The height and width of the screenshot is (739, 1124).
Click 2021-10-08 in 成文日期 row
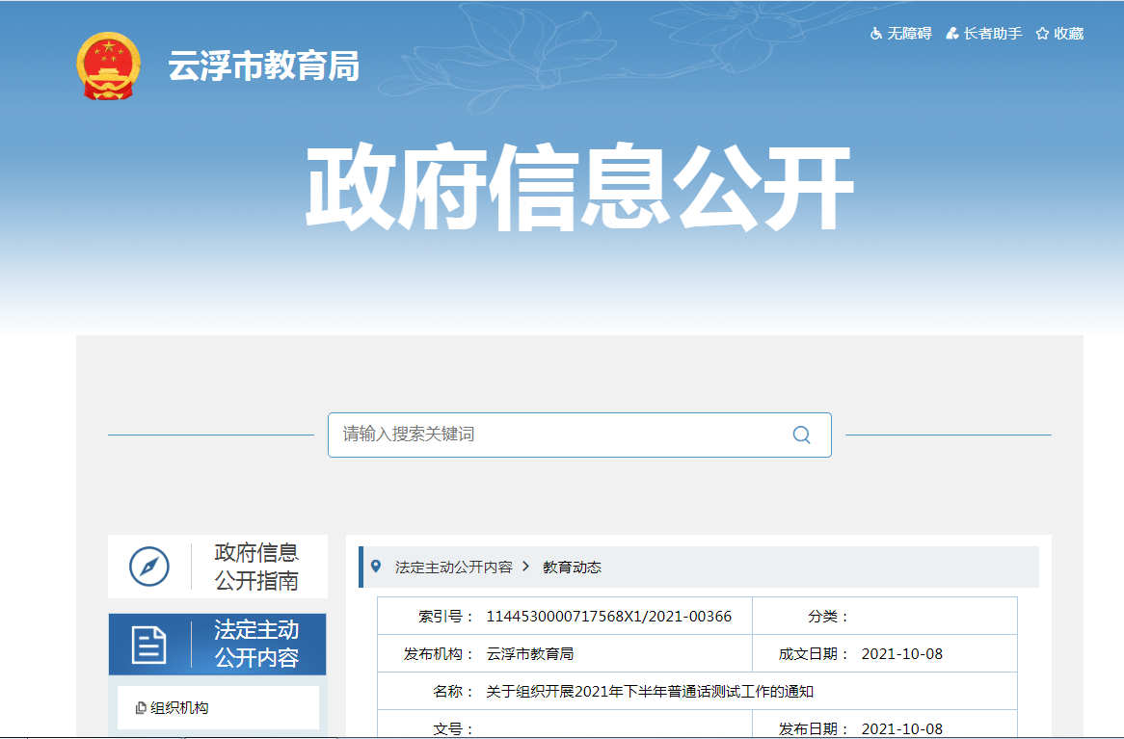[901, 653]
